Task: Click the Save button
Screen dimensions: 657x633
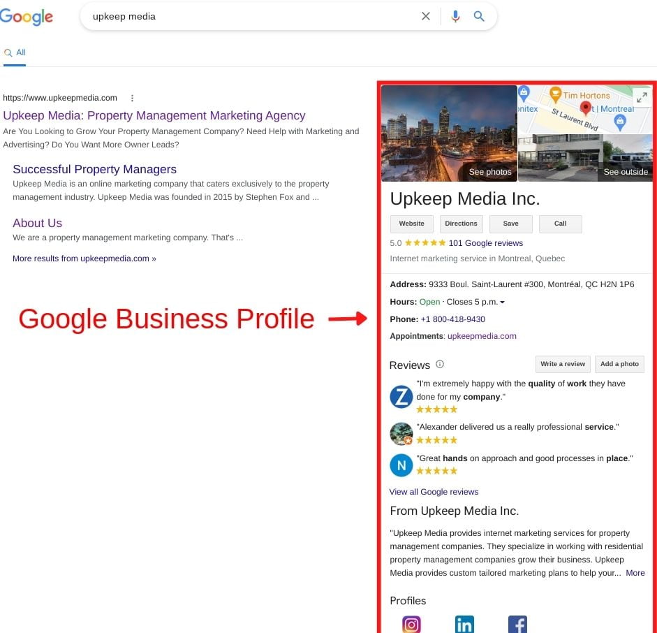Action: [511, 224]
